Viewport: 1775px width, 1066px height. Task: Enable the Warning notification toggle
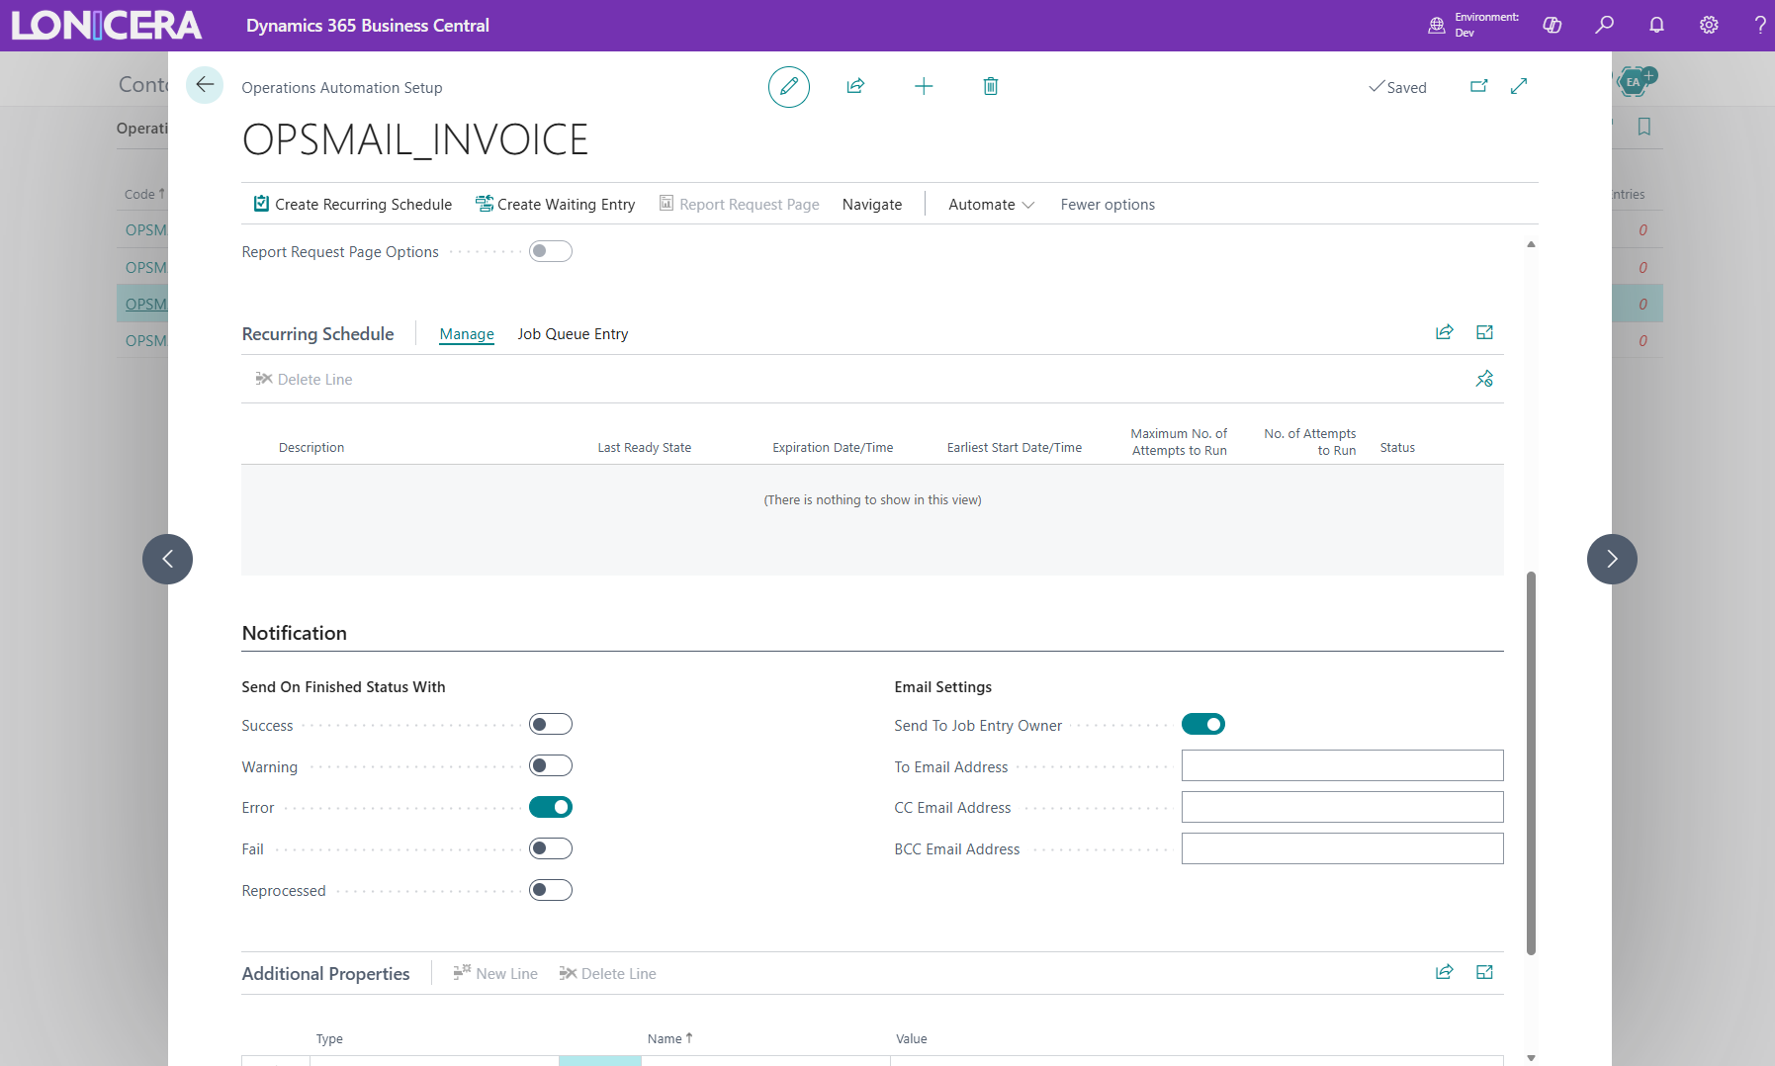551,766
